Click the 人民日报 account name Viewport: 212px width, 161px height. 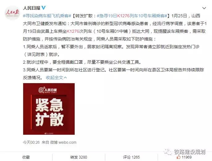32,8
